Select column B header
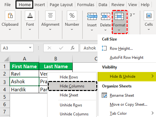 pyautogui.click(x=56, y=59)
